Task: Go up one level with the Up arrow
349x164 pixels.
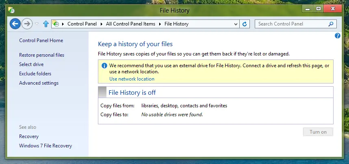Action: (x=46, y=24)
